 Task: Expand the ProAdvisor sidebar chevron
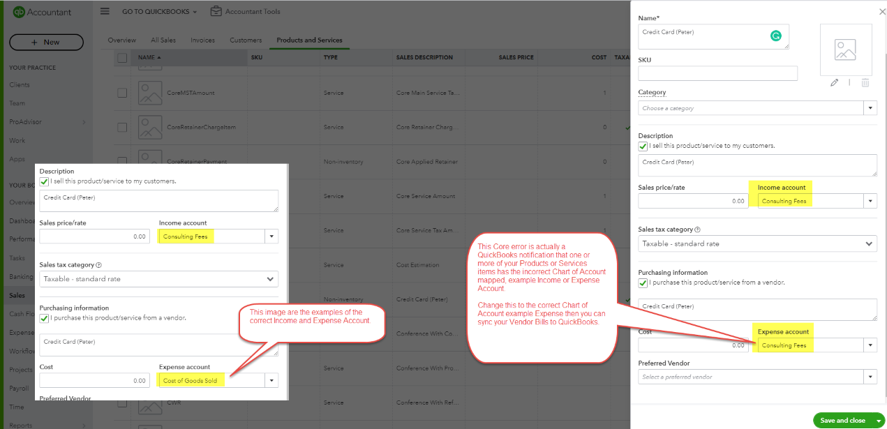(x=84, y=122)
